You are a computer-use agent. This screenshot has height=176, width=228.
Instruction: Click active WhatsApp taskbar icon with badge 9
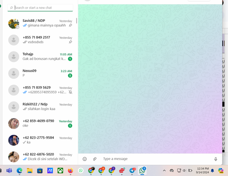pos(142,171)
